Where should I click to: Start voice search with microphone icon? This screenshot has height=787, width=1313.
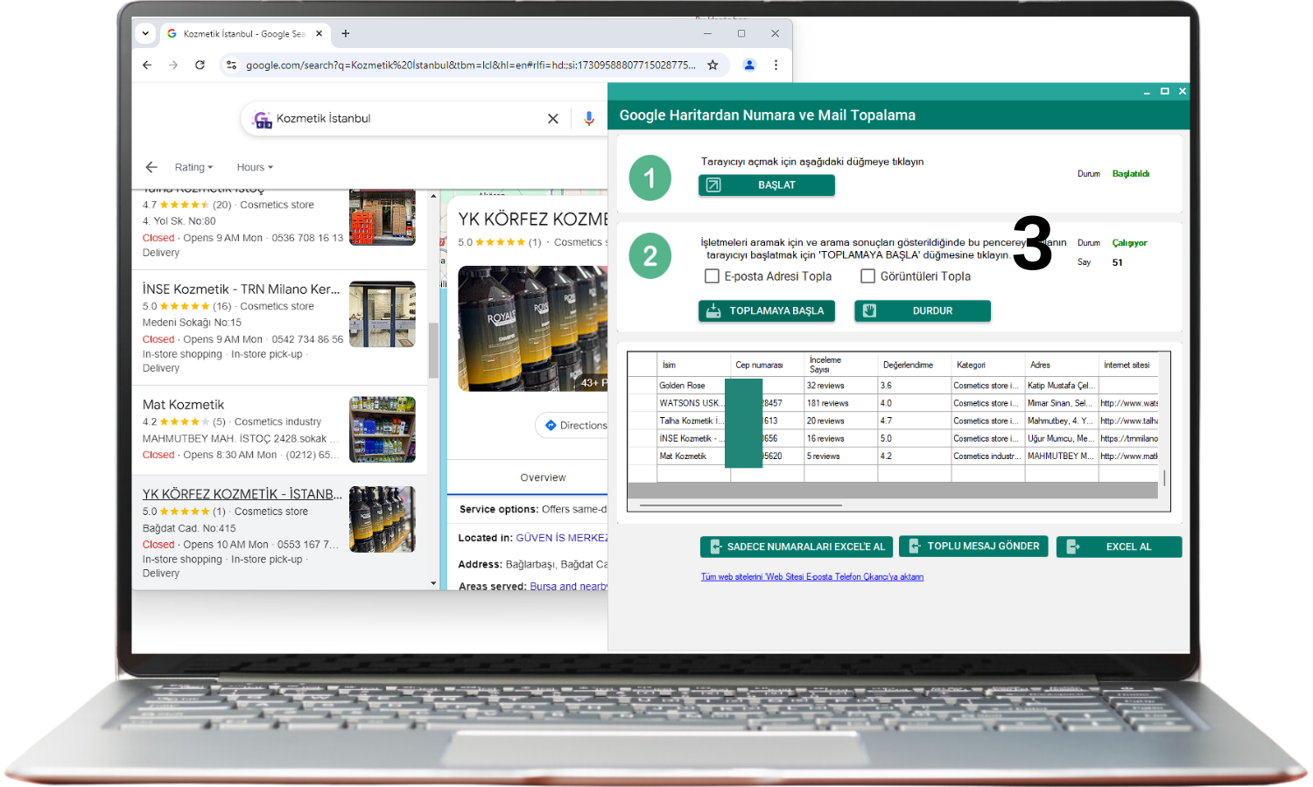[589, 119]
